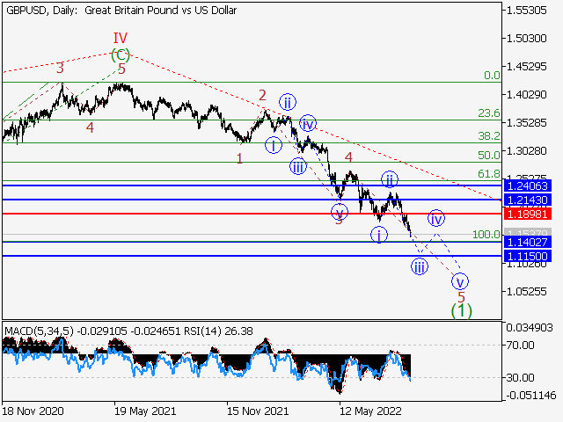This screenshot has height=422, width=563.
Task: Click wave label 2 near circled ii
Action: [262, 95]
